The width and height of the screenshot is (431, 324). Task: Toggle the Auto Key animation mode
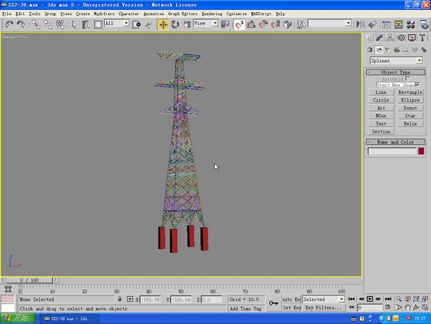[292, 299]
